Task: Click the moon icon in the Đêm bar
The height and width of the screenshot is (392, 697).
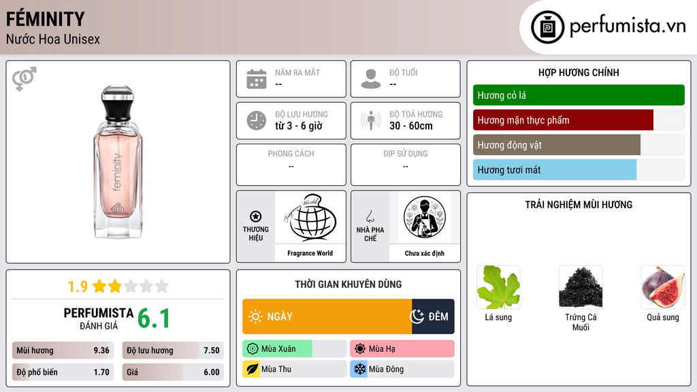Action: tap(417, 316)
